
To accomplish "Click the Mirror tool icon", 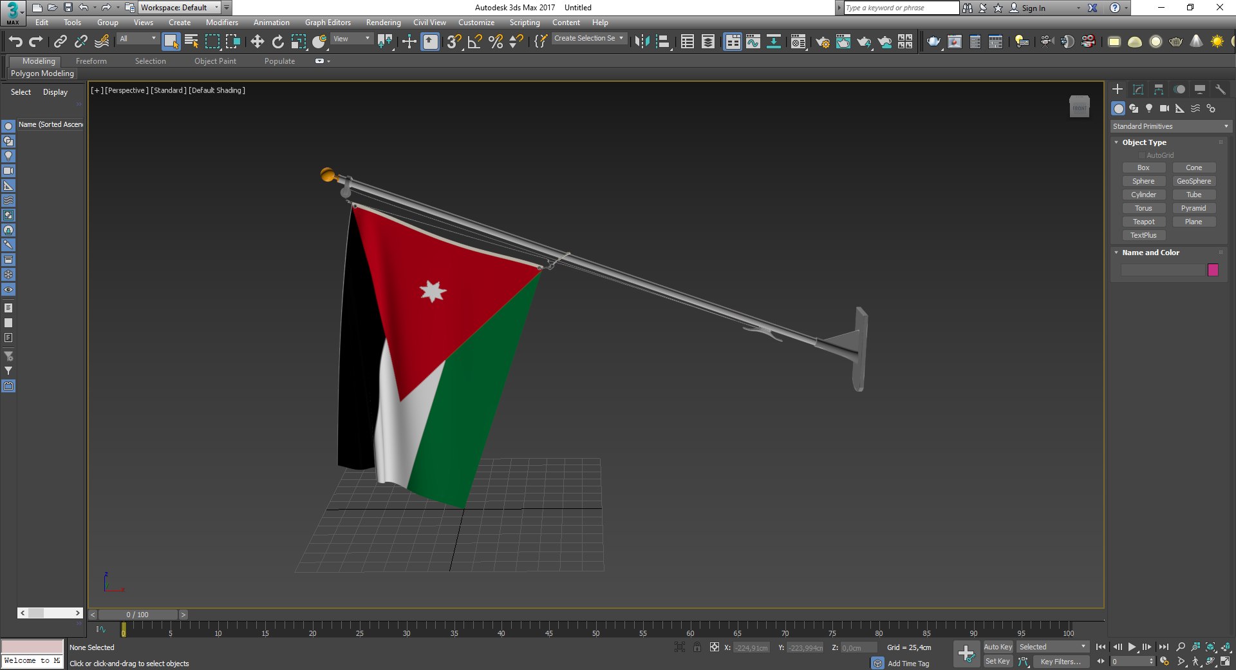I will [642, 42].
